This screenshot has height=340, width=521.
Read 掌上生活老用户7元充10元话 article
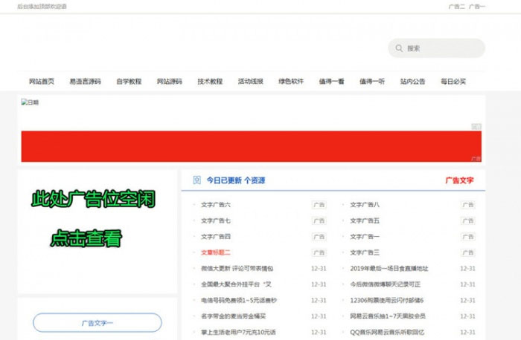click(x=238, y=332)
